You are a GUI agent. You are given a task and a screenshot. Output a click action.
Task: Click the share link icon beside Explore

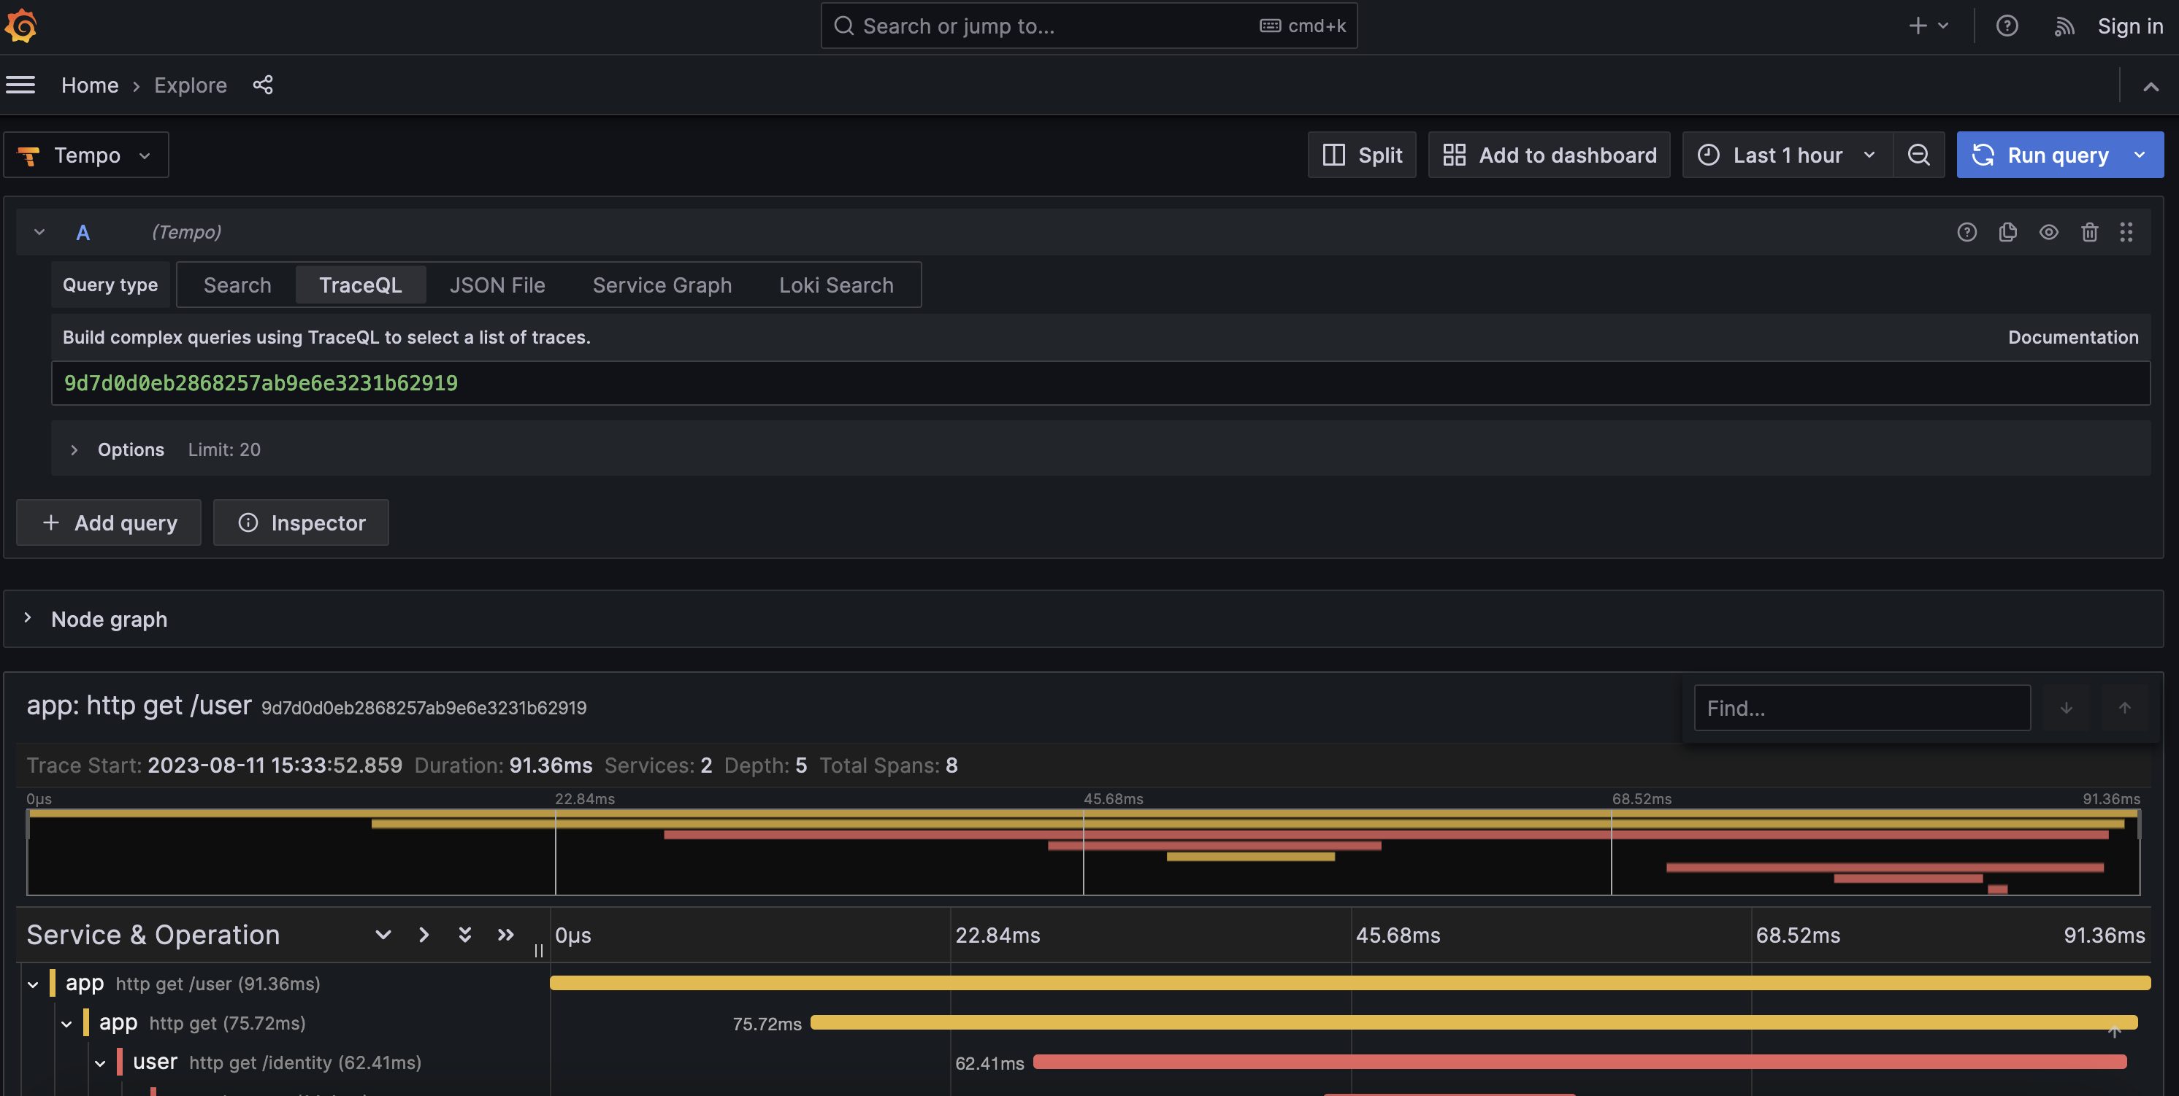[263, 85]
